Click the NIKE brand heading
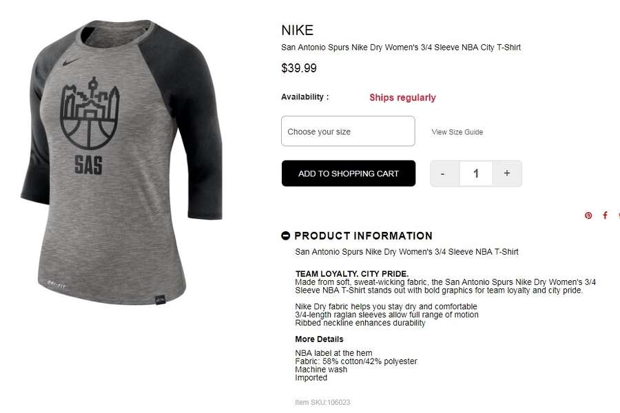This screenshot has width=620, height=413. [x=298, y=30]
